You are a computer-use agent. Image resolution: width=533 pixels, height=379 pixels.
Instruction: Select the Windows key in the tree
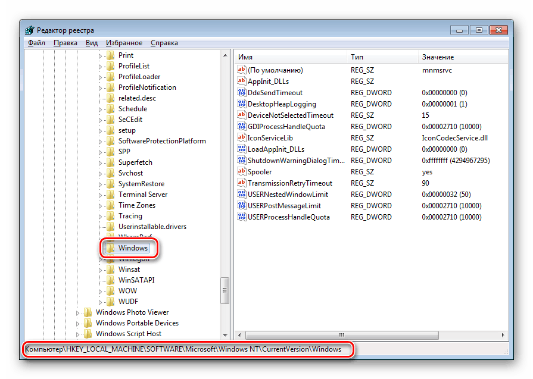133,248
